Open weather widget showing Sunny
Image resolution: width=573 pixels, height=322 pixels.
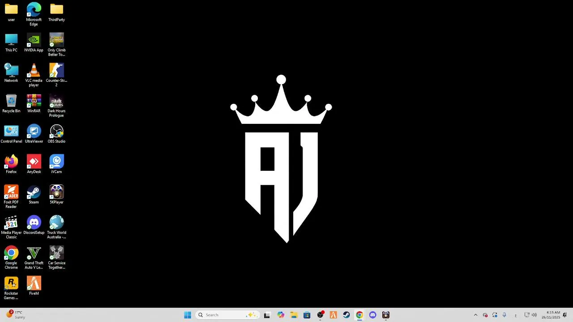(x=16, y=315)
